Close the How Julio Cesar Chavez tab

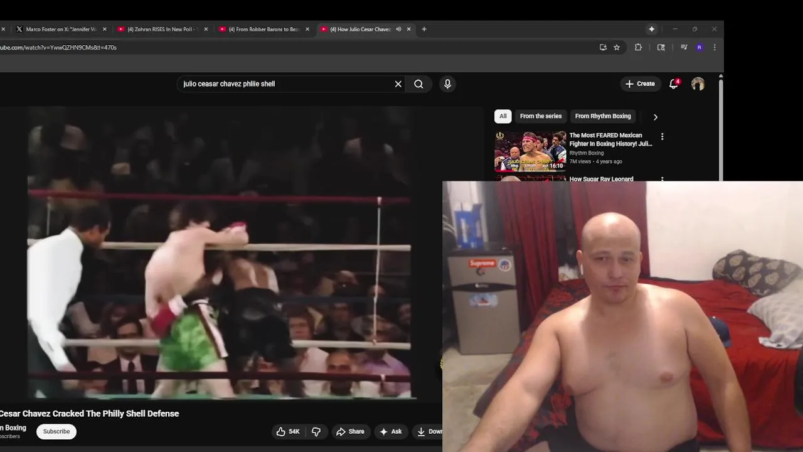point(409,29)
